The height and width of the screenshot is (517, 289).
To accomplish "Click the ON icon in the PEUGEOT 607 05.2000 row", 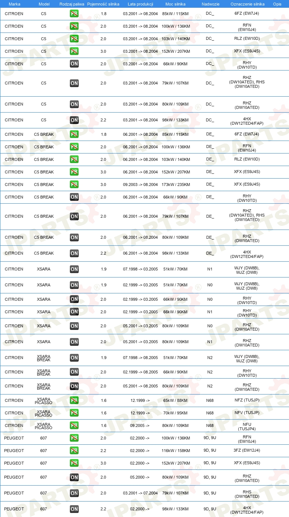I will [74, 478].
